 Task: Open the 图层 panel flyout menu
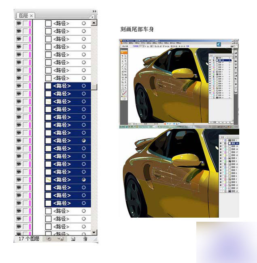point(94,17)
